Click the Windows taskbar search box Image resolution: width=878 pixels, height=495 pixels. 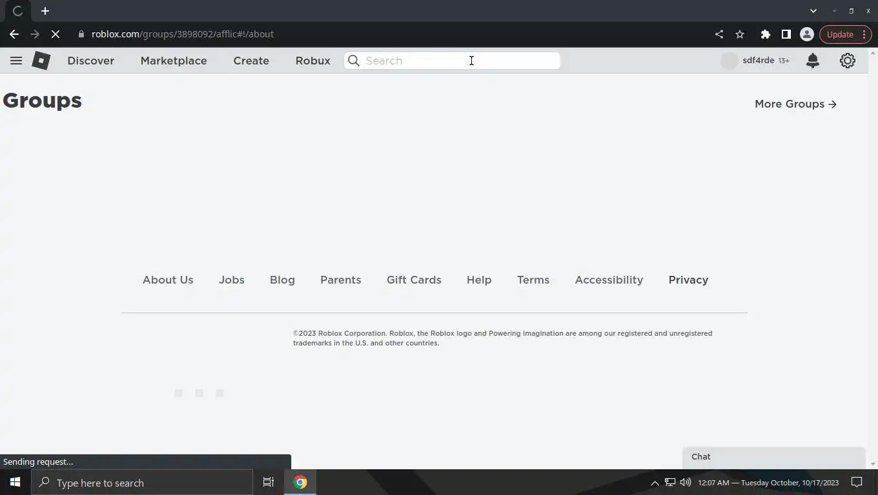[142, 483]
